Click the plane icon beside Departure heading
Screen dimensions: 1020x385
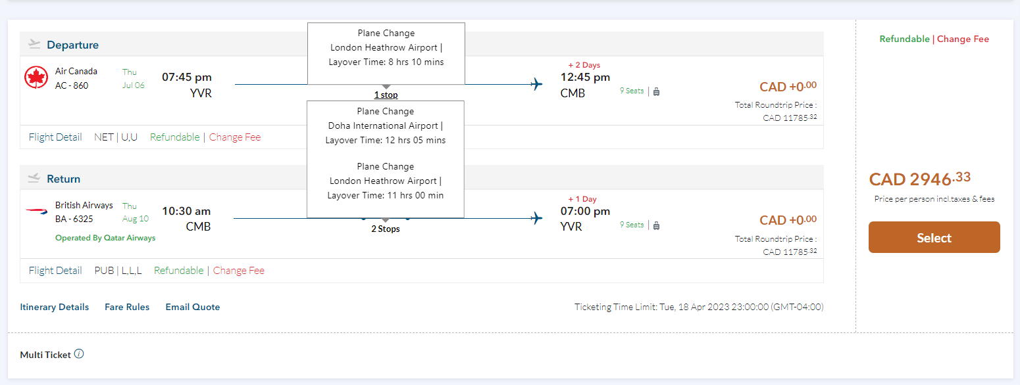[x=34, y=45]
